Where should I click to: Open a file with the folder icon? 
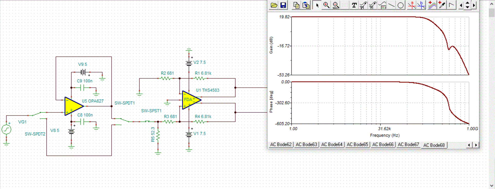[274, 5]
